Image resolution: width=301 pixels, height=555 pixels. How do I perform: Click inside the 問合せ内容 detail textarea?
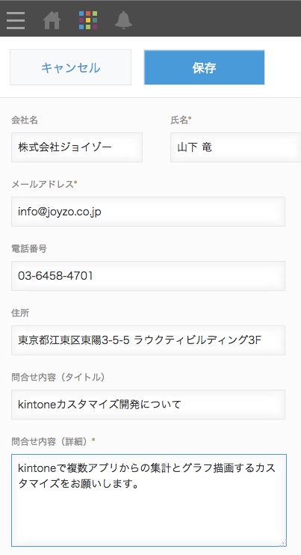(149, 500)
